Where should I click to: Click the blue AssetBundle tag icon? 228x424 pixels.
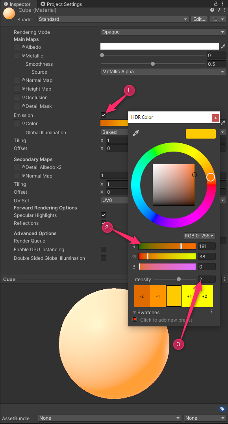pos(222,409)
